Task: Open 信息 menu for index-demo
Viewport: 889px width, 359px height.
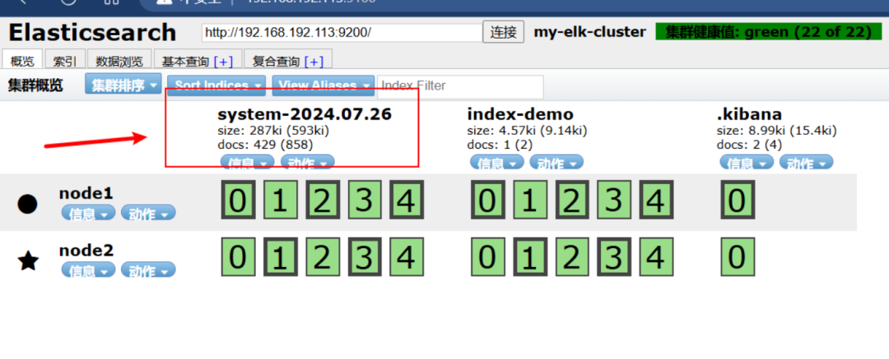Action: pos(496,163)
